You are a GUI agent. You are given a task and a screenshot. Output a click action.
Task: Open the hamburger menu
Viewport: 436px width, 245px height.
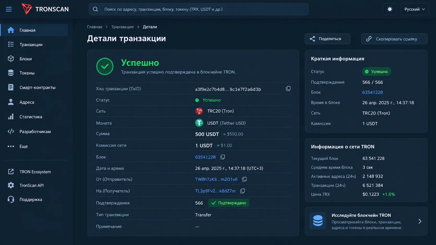[x=9, y=9]
